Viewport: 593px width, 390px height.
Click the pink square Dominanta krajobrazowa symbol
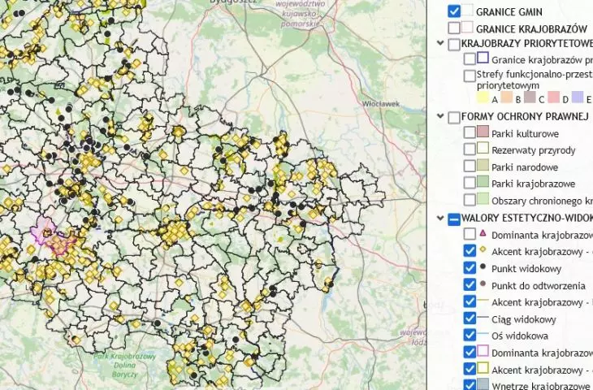(483, 351)
